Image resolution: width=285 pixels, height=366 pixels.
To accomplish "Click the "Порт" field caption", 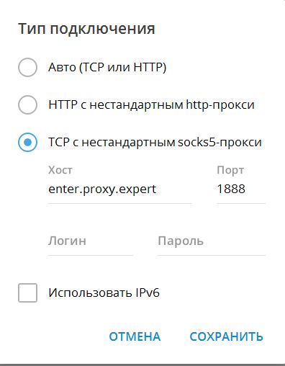I will [230, 170].
